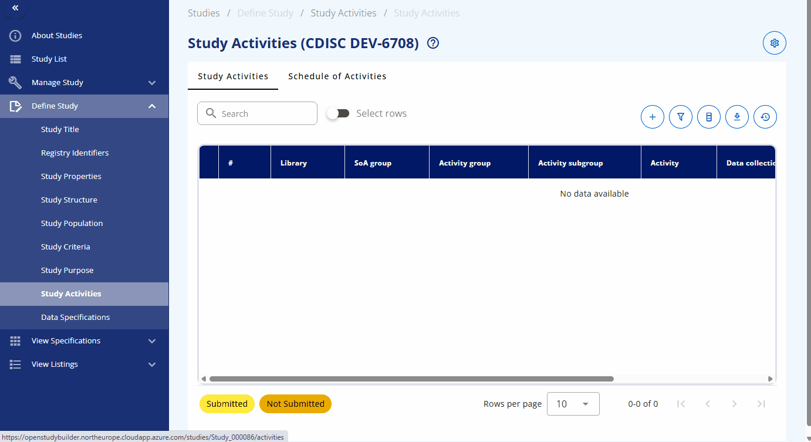Open the Rows per page dropdown
This screenshot has width=811, height=442.
[x=573, y=404]
